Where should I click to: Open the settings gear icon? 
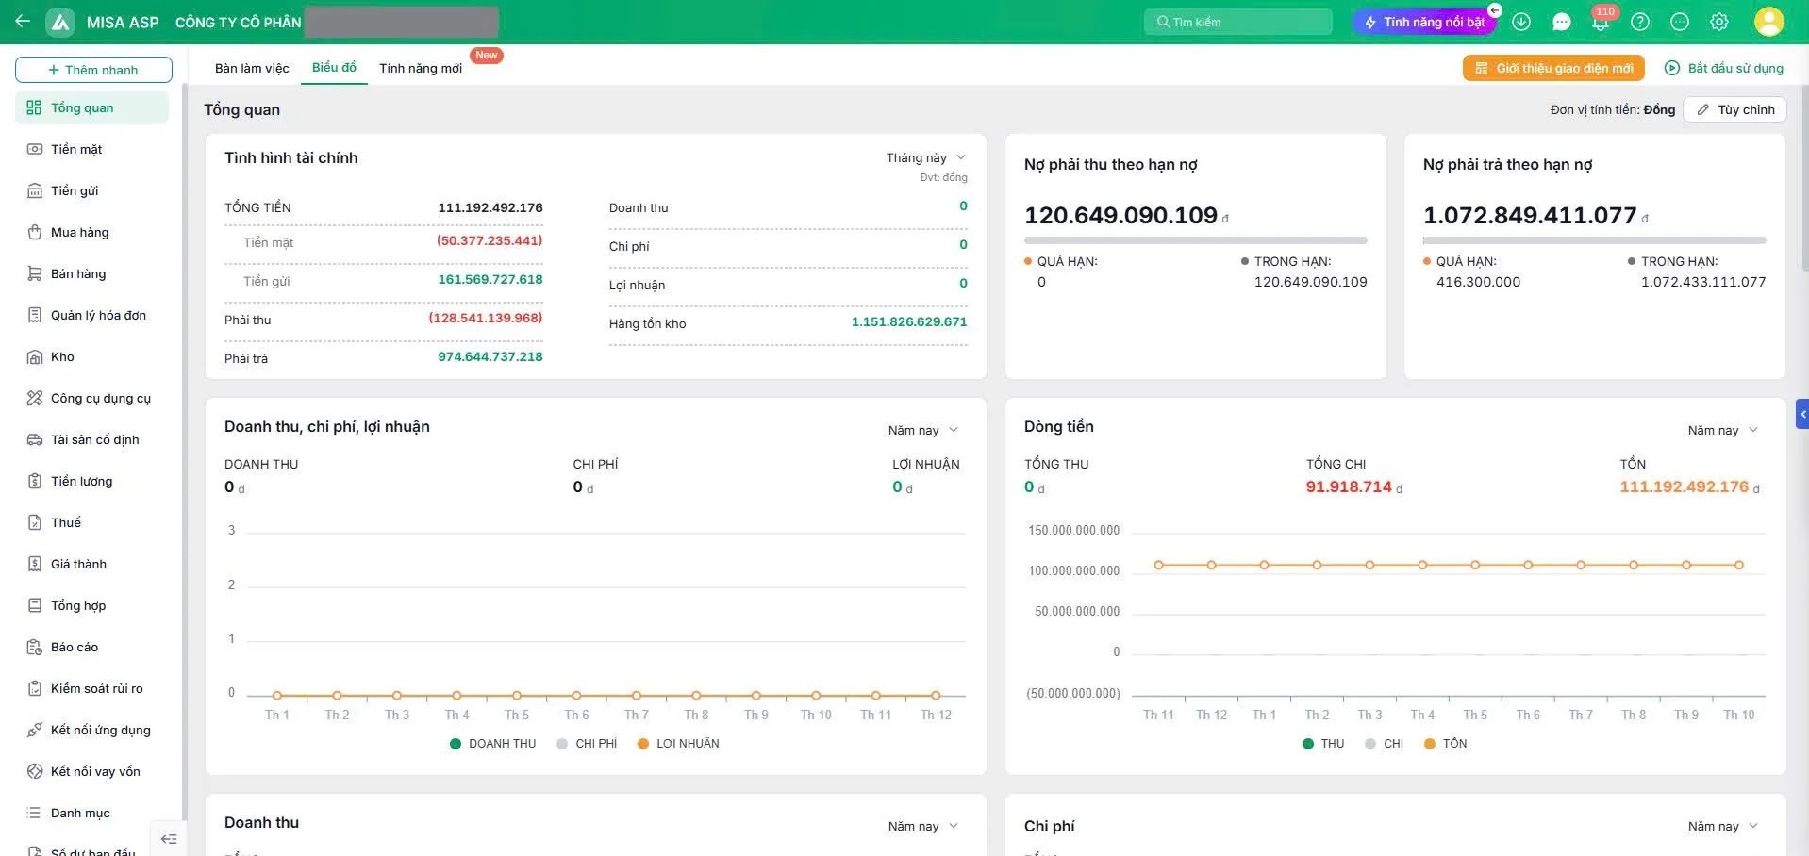pos(1719,22)
